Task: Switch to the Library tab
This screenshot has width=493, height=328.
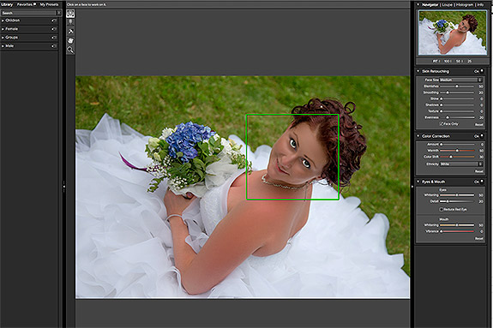Action: [7, 4]
